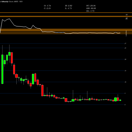Click the '20' price axis label
The height and width of the screenshot is (132, 132).
coord(125,59)
